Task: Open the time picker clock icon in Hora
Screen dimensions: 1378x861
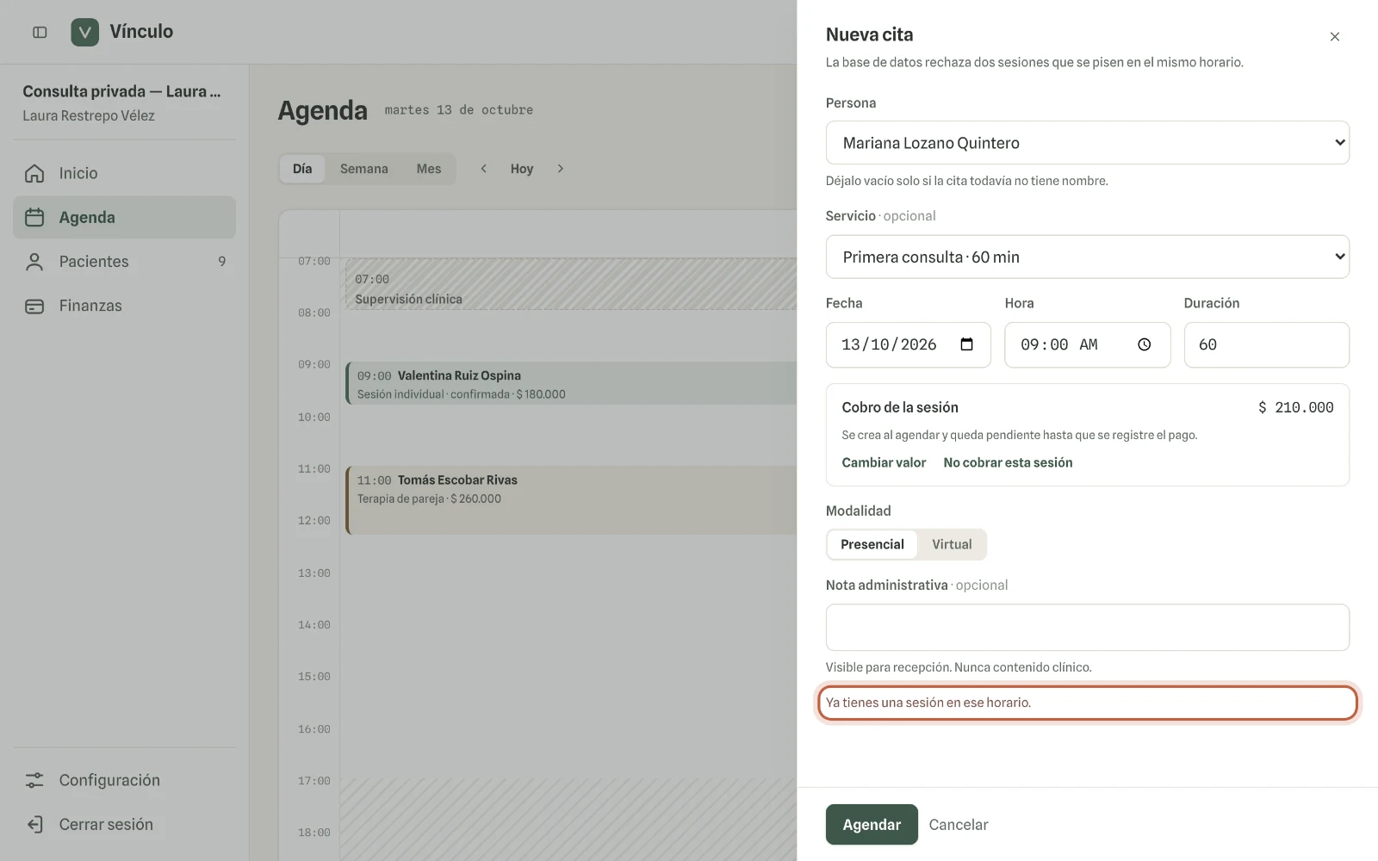Action: pyautogui.click(x=1144, y=344)
